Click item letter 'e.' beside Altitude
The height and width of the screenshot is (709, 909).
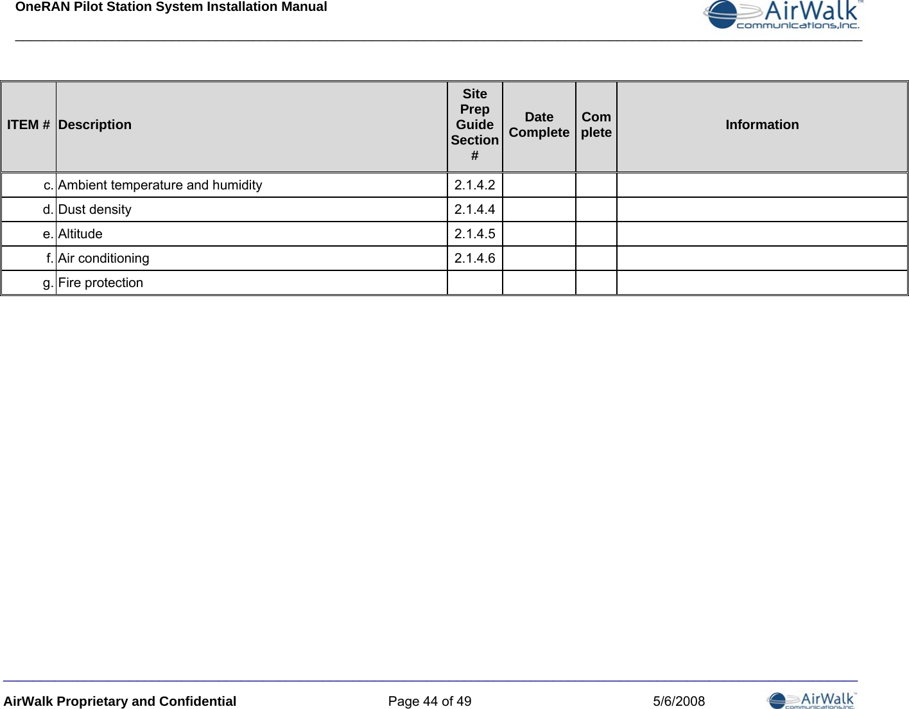coord(48,234)
